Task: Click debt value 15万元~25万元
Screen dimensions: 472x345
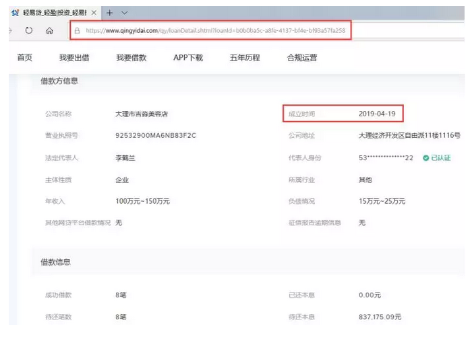Action: (382, 201)
